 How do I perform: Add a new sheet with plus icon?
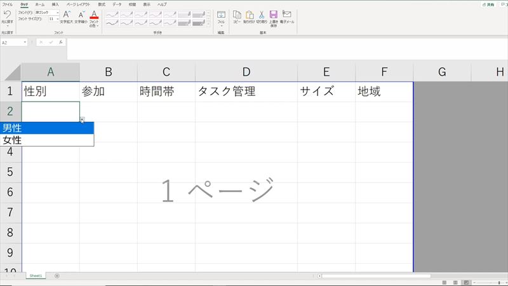tap(57, 276)
